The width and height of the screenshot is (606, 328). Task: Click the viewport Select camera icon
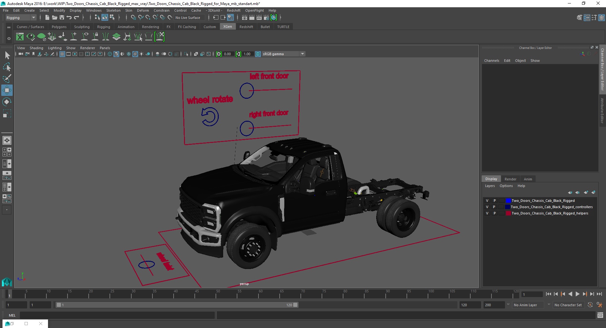pyautogui.click(x=21, y=54)
